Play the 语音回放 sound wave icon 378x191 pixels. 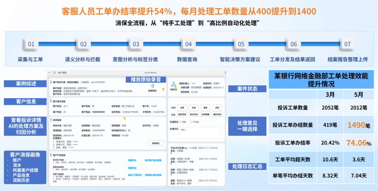coord(152,86)
